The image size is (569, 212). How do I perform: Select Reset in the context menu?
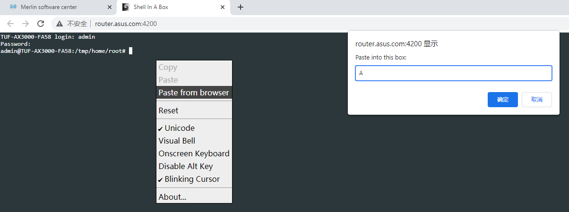pyautogui.click(x=194, y=110)
